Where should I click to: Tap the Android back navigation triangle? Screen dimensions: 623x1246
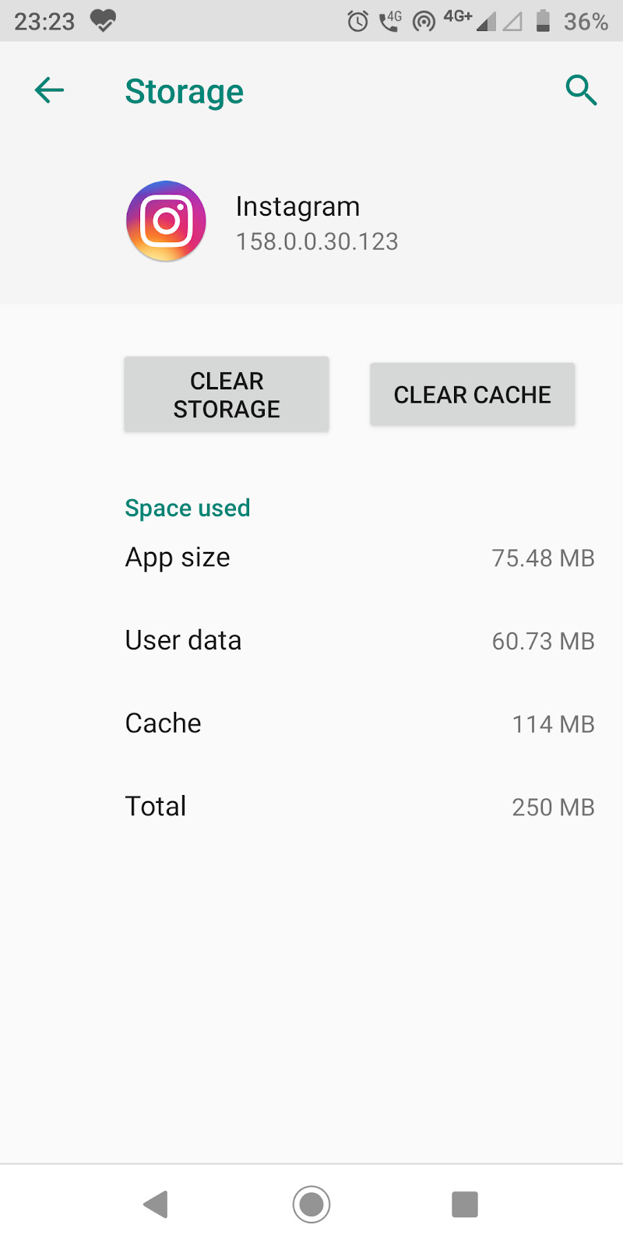157,1204
